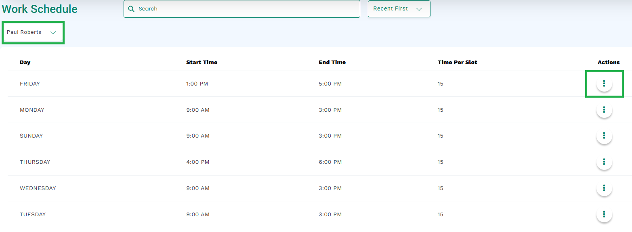Click the magnifier icon in the search bar
Image resolution: width=632 pixels, height=232 pixels.
coord(131,9)
